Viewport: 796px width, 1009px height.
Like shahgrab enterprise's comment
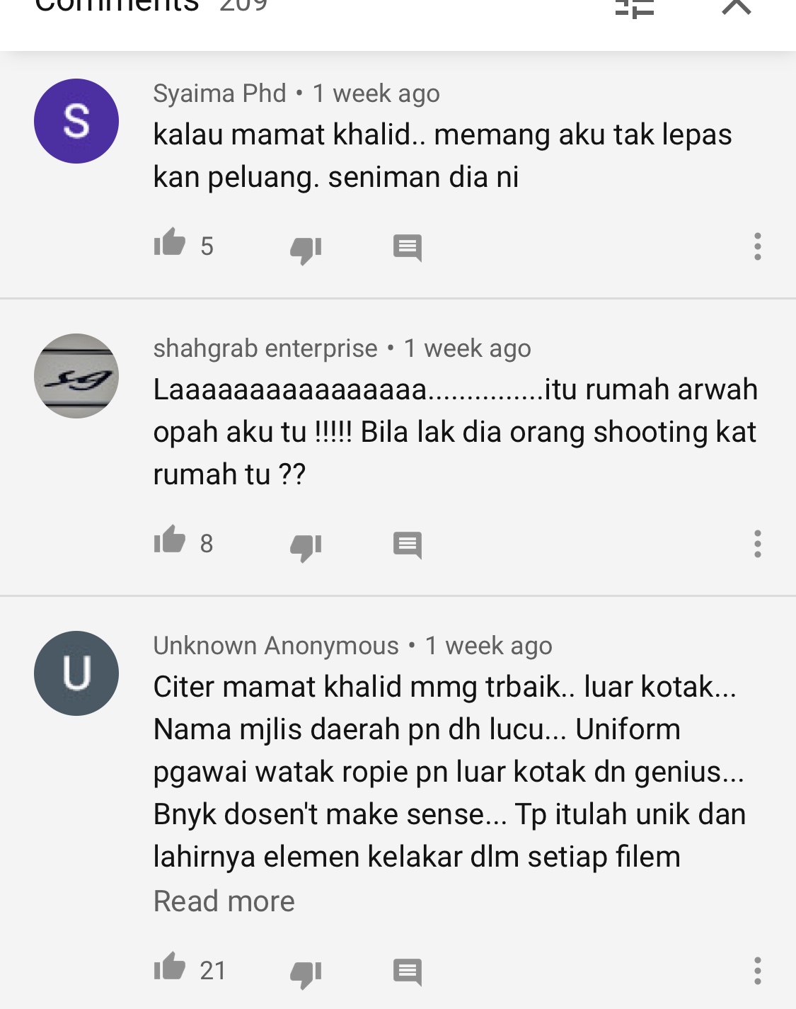click(x=170, y=540)
